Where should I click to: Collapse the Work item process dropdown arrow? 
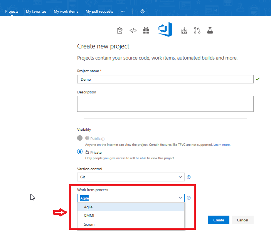[x=180, y=198]
